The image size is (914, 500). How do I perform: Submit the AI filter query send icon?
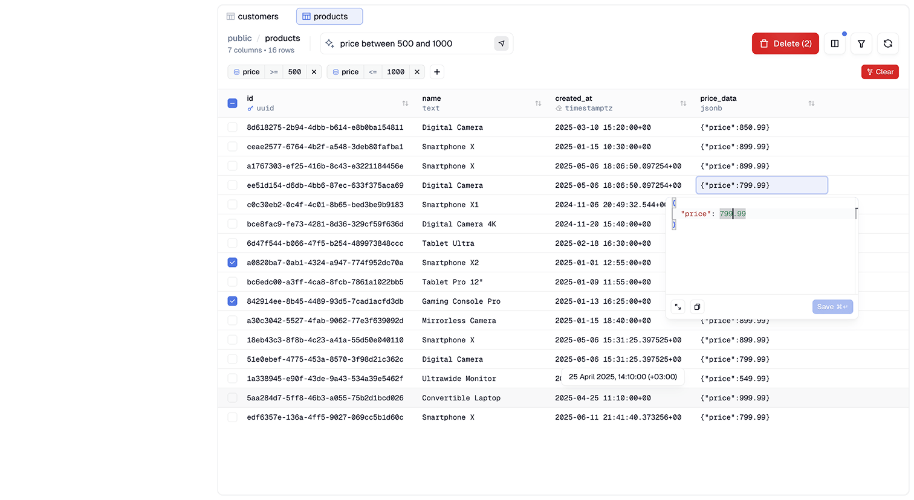(x=501, y=43)
